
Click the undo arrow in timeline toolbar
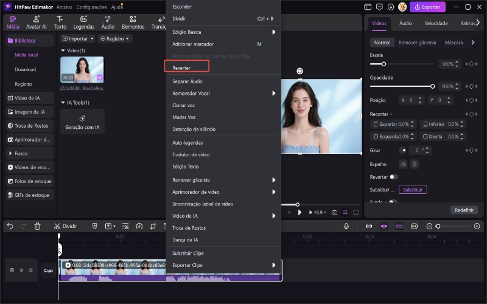pos(10,226)
